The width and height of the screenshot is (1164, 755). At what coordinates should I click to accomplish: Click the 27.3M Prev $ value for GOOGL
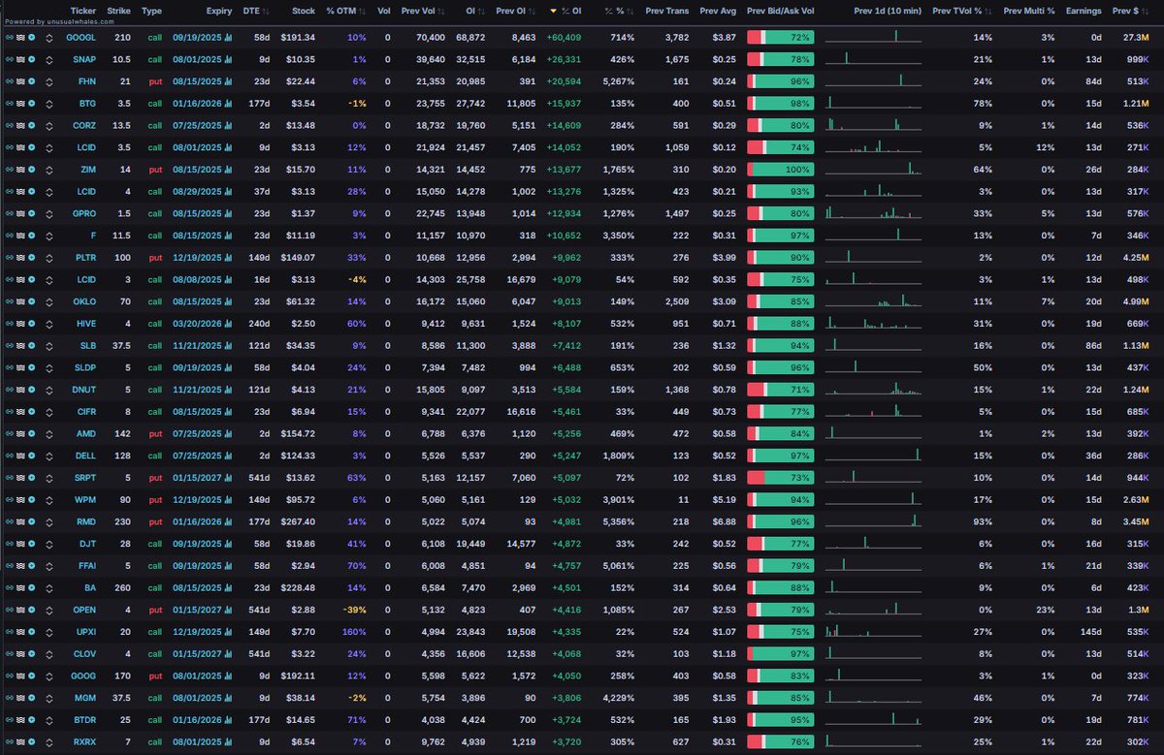pos(1135,37)
